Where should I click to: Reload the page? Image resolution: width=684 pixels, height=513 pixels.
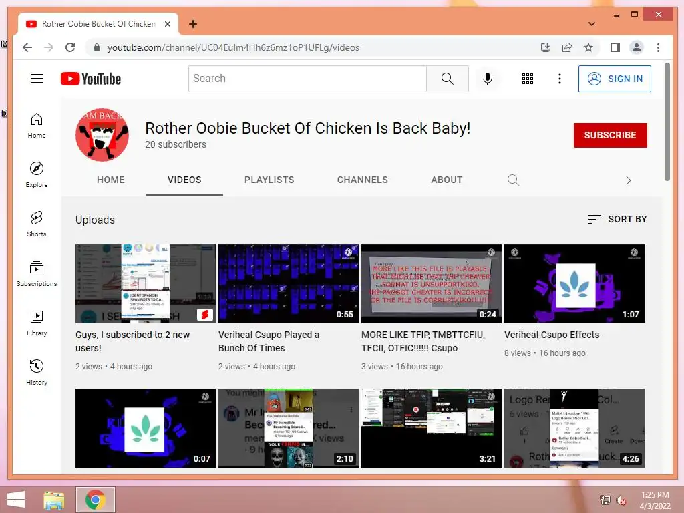click(70, 47)
